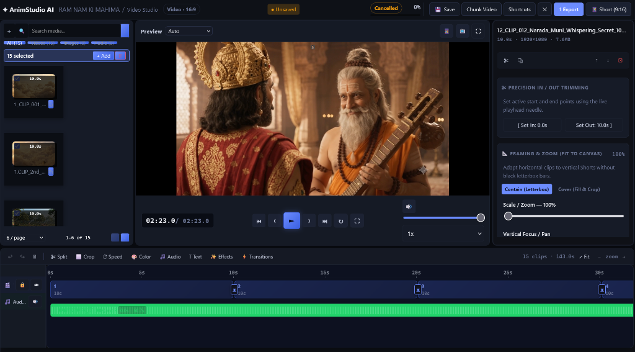The image size is (635, 352).
Task: Click the redo arrow in timeline toolbar
Action: click(22, 256)
